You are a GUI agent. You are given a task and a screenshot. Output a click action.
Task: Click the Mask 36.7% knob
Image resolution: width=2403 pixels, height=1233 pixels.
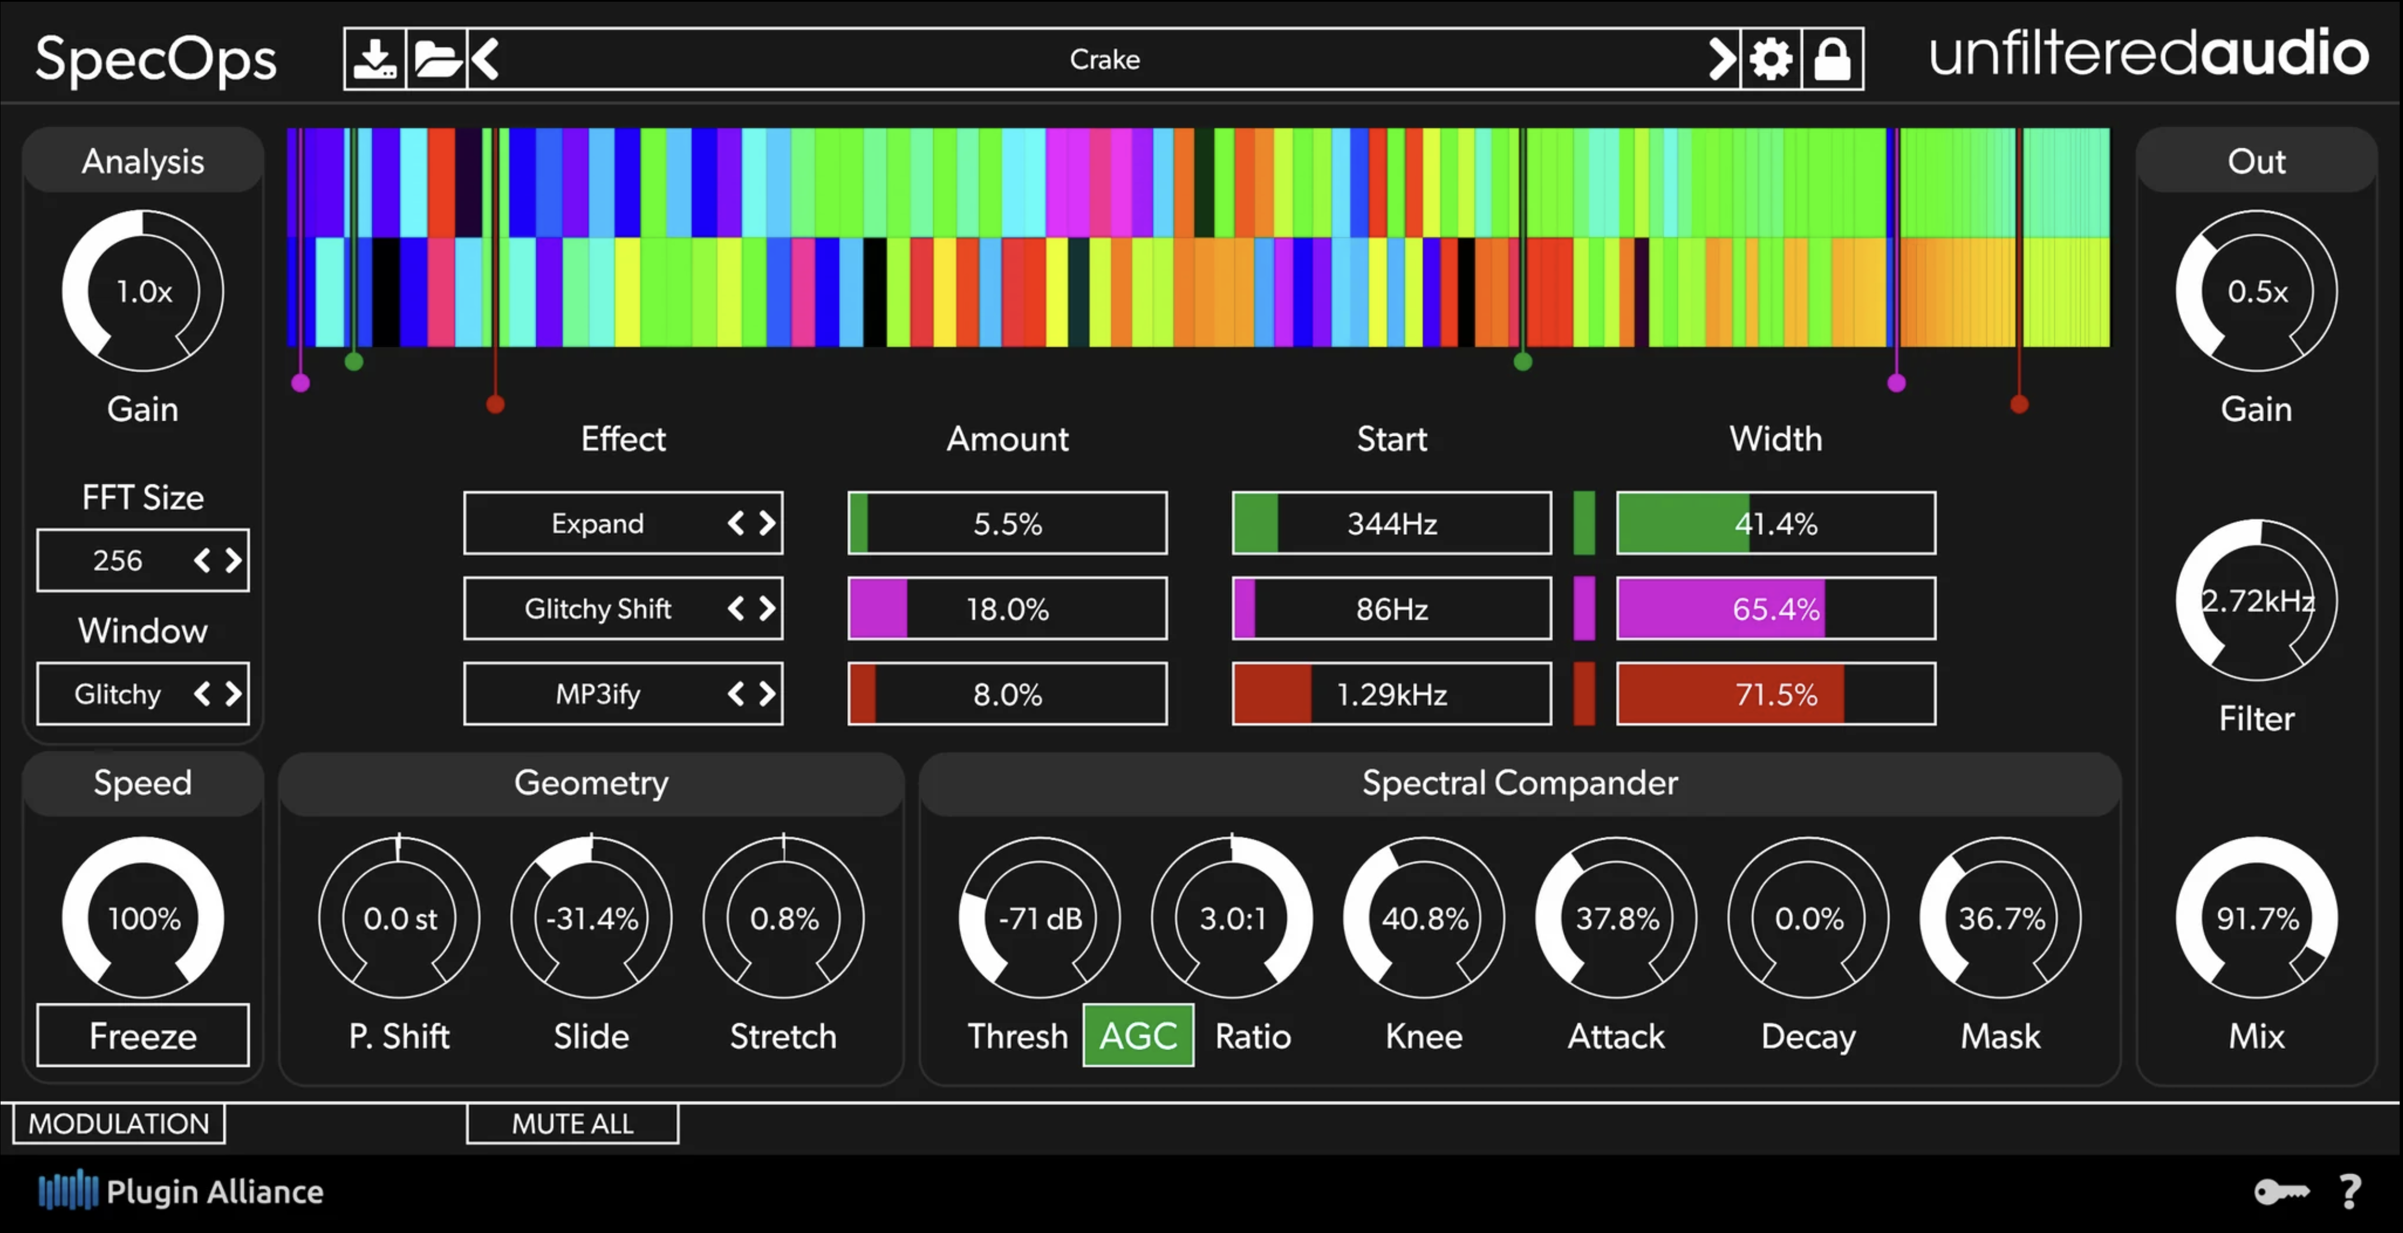point(2001,917)
